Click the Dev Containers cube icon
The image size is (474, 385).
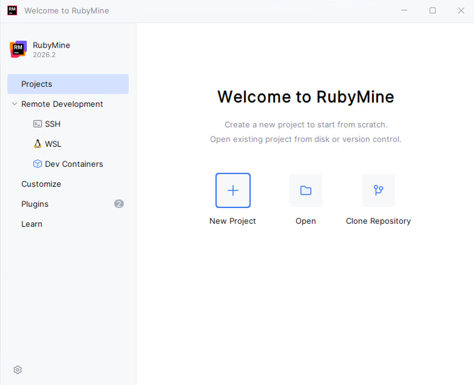pyautogui.click(x=38, y=164)
